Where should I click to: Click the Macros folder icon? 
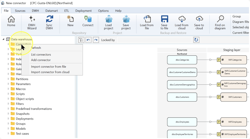[12, 89]
